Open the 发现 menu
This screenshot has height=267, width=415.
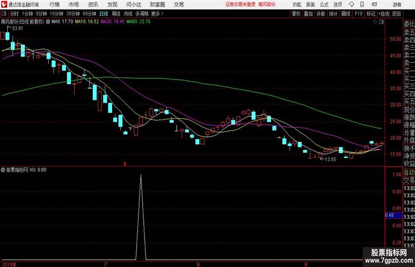(112, 4)
